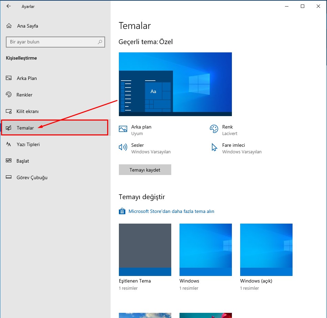327x318 pixels.
Task: Click the Bir ayar bulun search field
Action: [55, 42]
